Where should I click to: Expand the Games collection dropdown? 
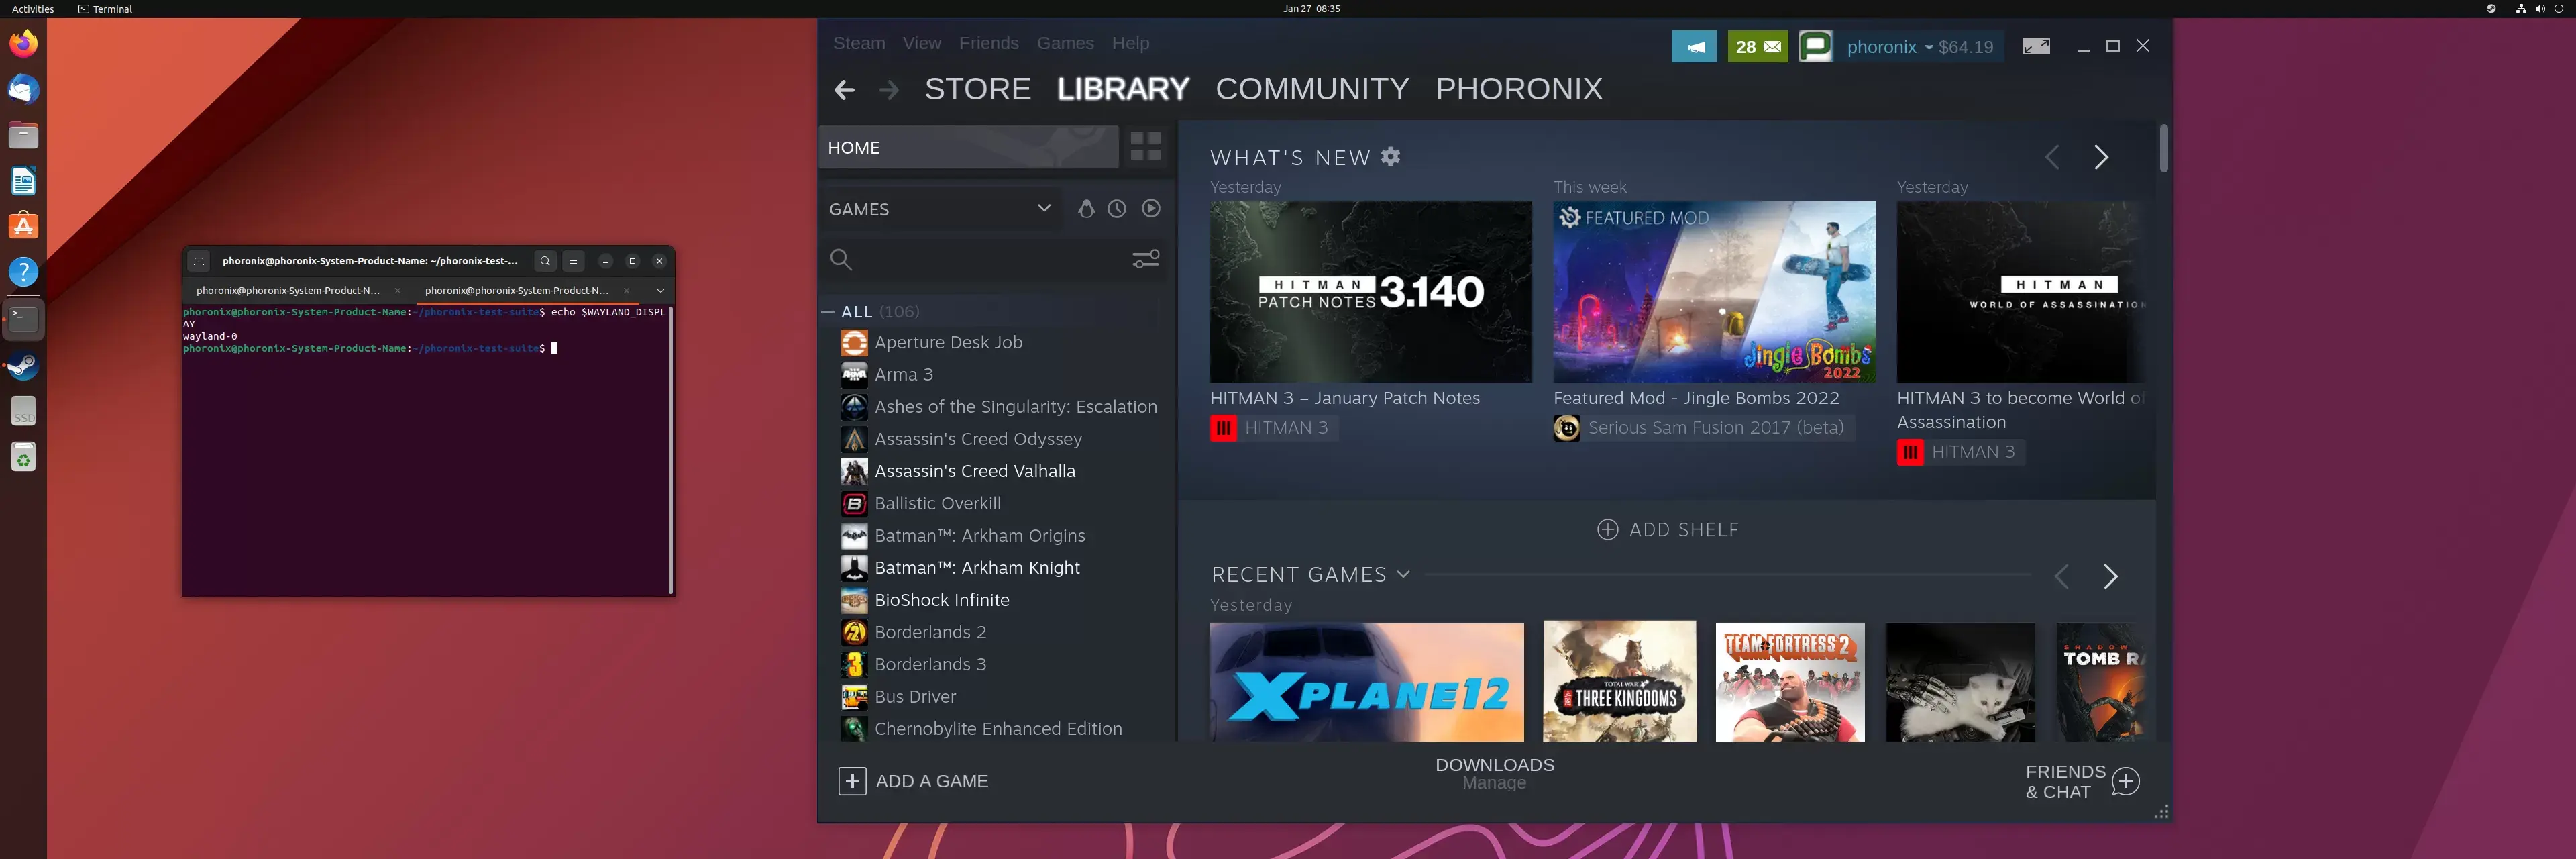tap(1044, 208)
